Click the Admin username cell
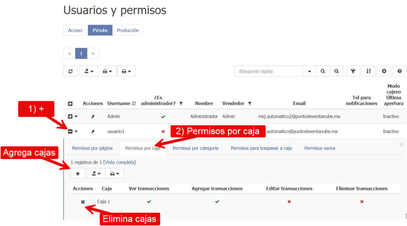 (114, 116)
